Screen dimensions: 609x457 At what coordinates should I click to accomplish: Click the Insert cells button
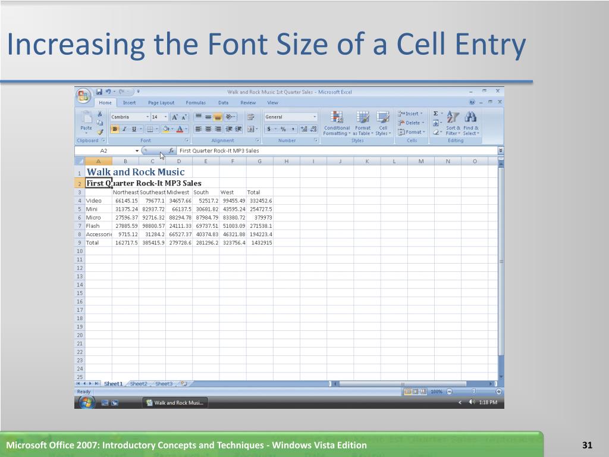point(410,114)
